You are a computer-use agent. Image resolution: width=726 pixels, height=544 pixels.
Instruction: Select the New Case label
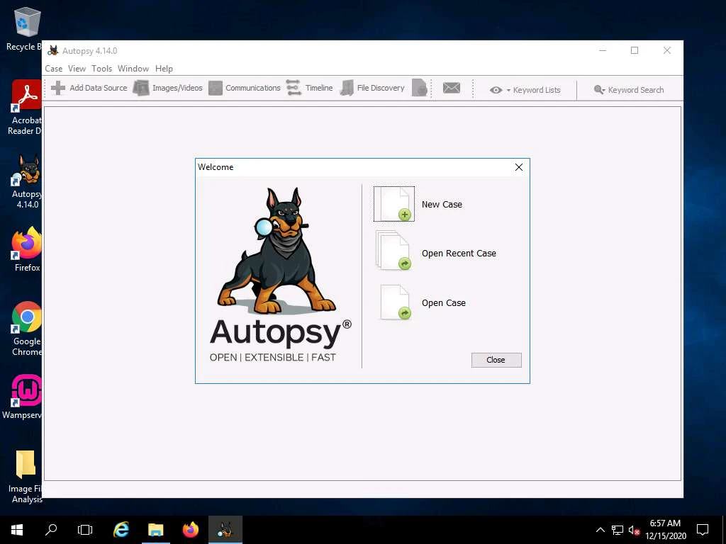(442, 205)
